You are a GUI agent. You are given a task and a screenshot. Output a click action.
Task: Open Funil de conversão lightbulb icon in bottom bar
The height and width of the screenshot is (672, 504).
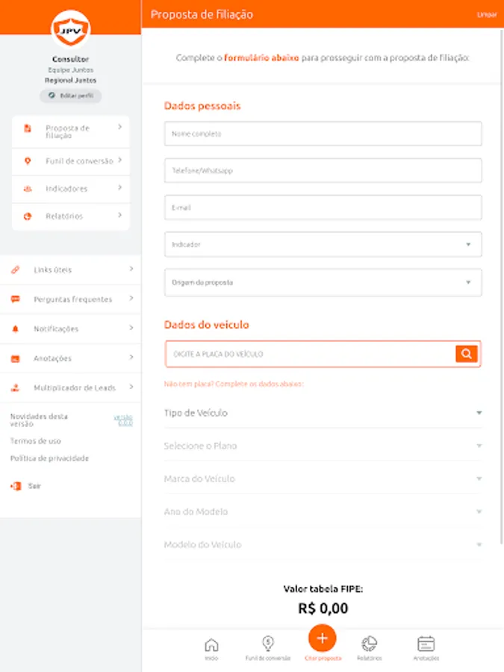point(267,645)
